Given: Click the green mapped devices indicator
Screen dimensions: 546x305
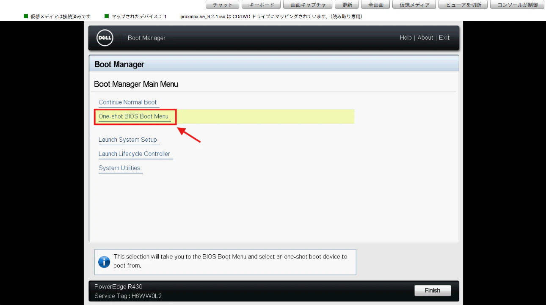Looking at the screenshot, I should 107,16.
